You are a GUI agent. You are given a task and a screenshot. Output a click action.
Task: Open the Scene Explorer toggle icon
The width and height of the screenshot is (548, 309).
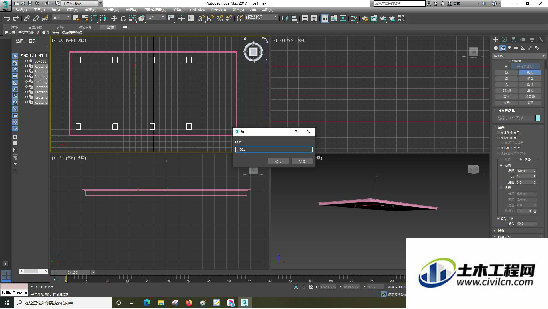click(305, 19)
